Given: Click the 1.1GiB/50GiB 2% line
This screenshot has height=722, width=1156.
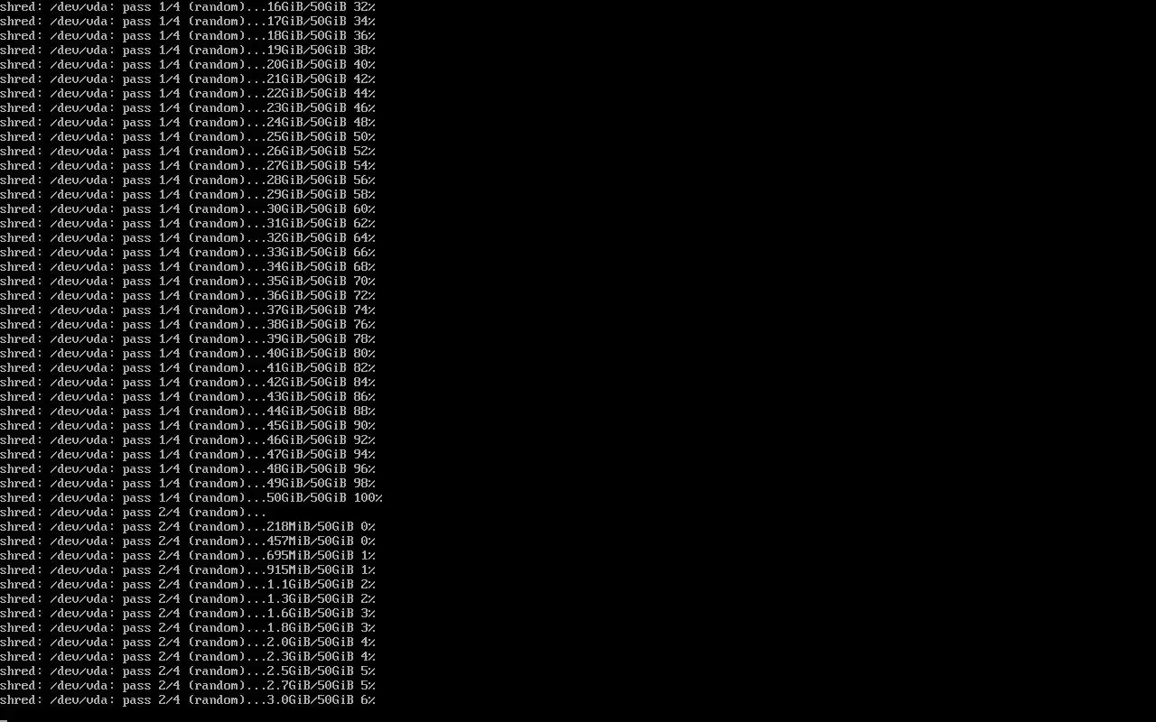Looking at the screenshot, I should pos(188,584).
